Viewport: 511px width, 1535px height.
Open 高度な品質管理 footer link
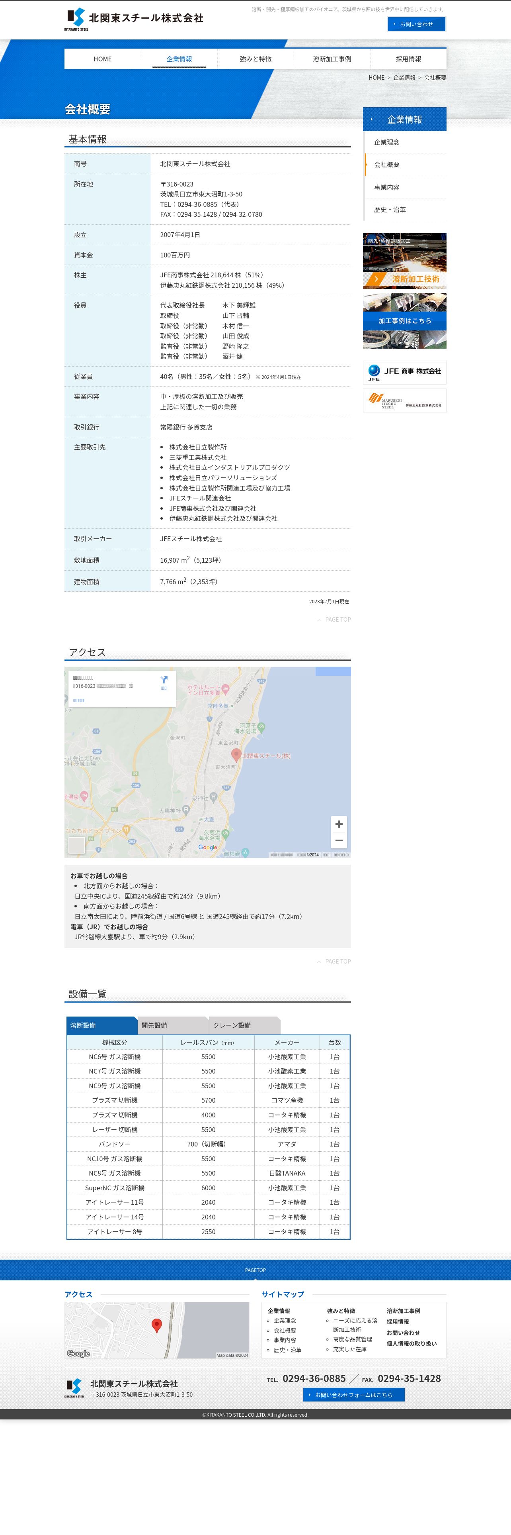[352, 1340]
